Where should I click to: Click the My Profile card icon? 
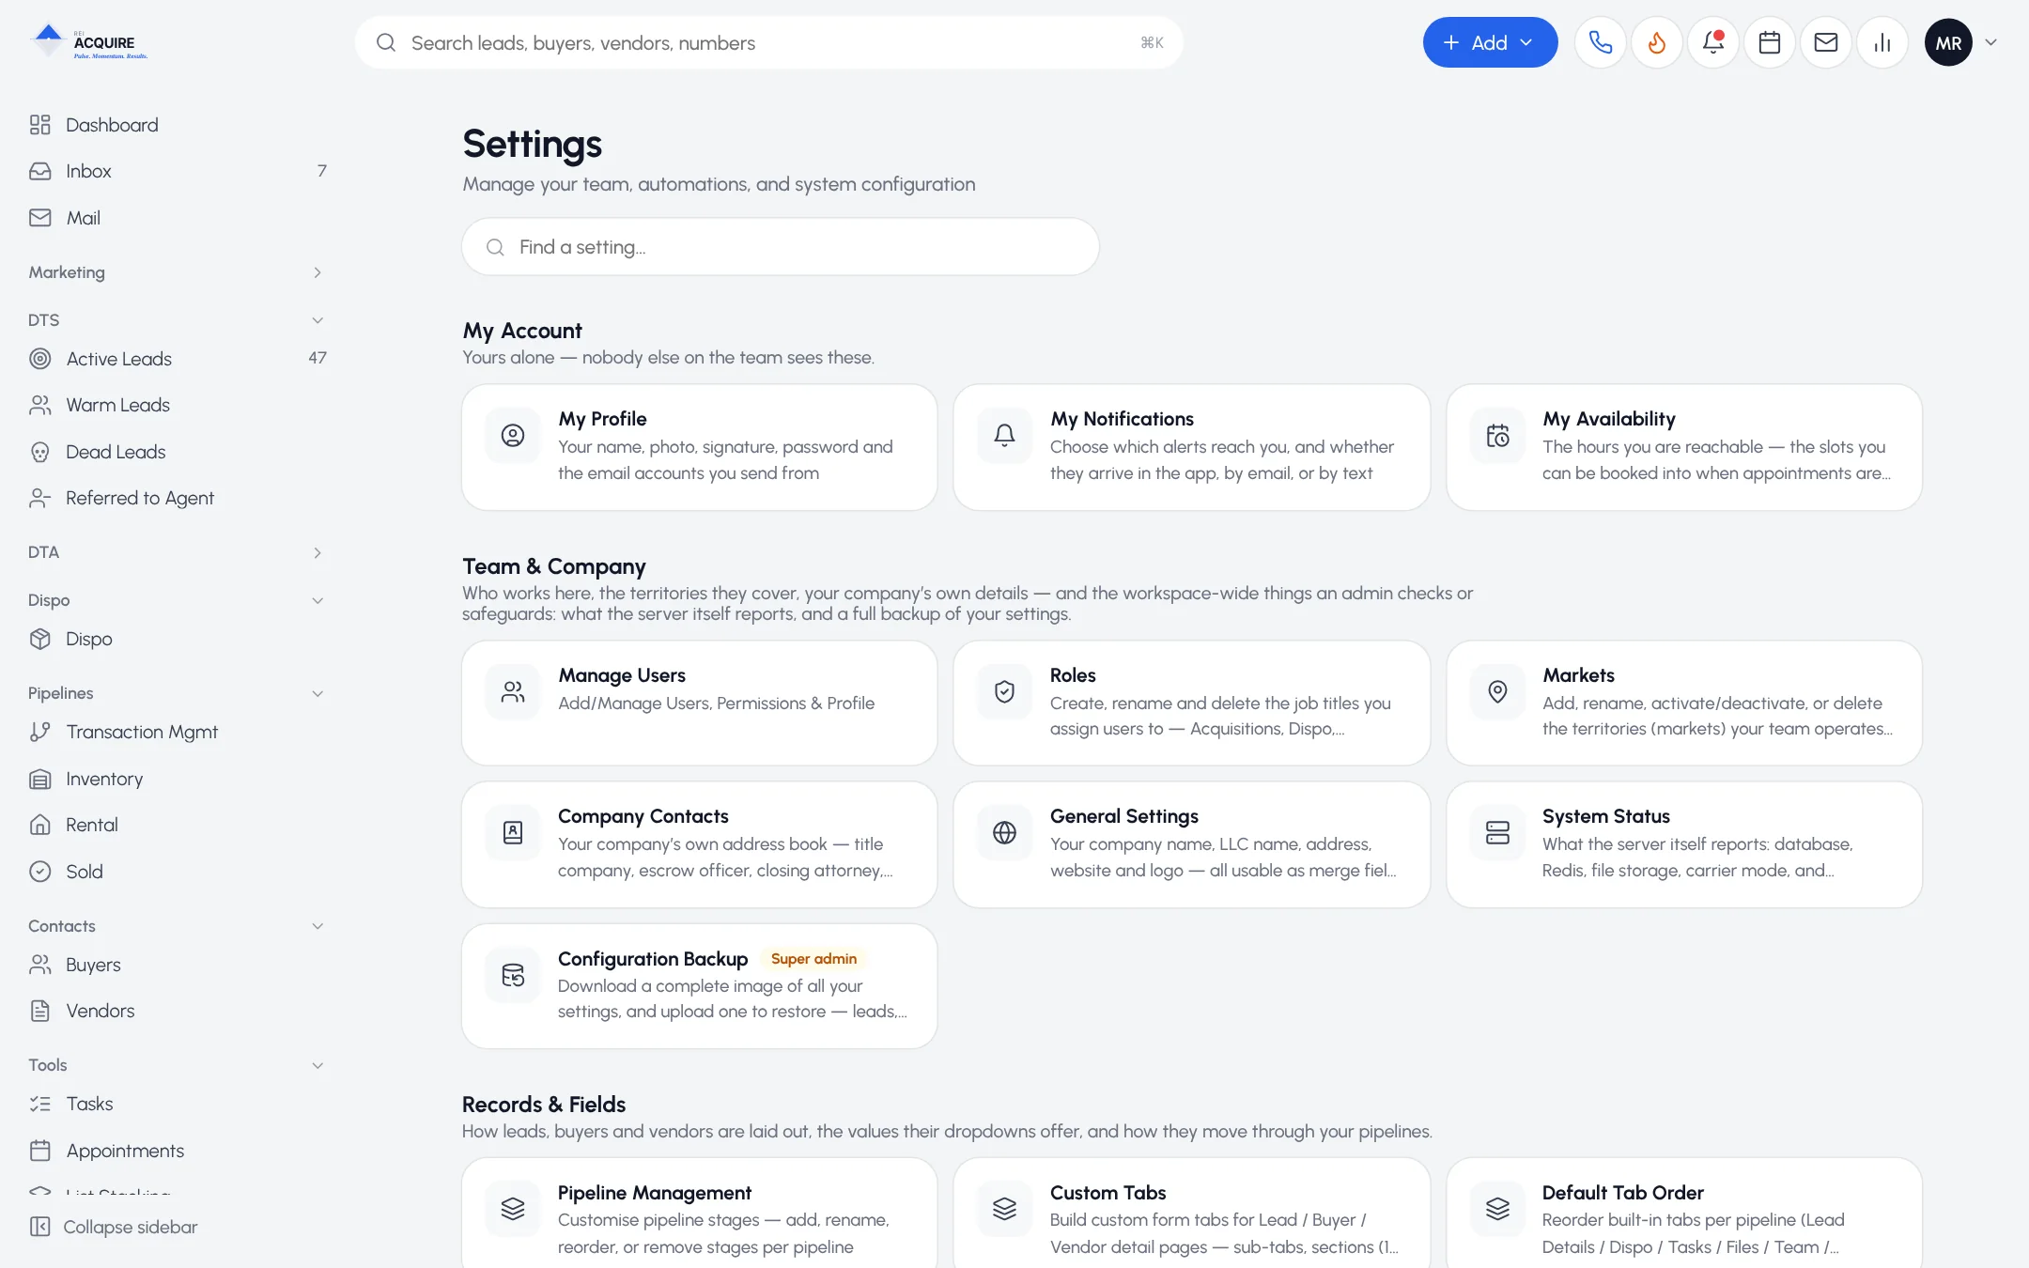click(x=513, y=436)
